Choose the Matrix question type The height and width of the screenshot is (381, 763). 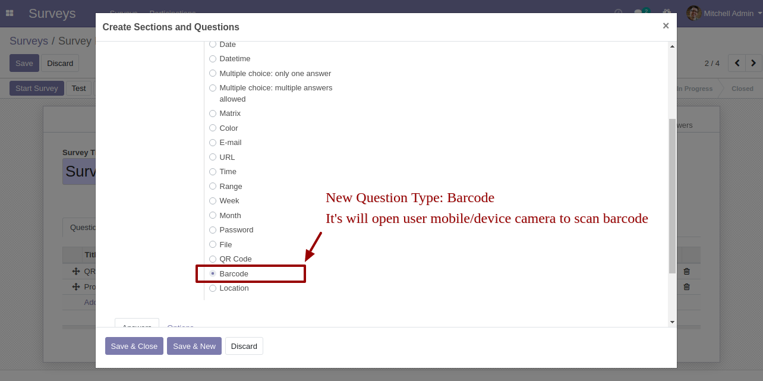click(213, 114)
